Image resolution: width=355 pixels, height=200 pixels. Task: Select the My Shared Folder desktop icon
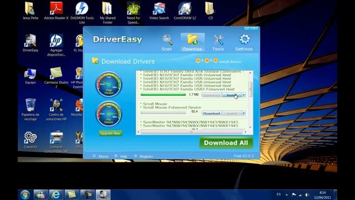[x=108, y=13]
